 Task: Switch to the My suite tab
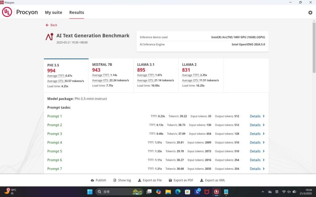[53, 12]
